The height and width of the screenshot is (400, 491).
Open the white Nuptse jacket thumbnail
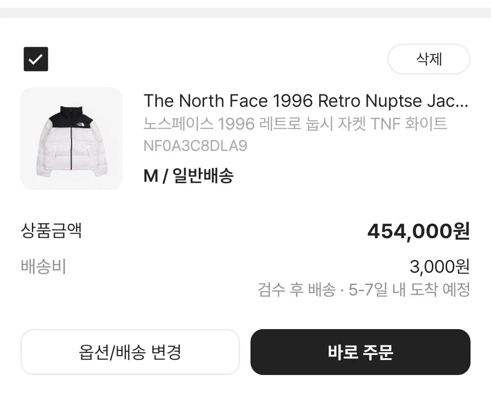click(71, 138)
